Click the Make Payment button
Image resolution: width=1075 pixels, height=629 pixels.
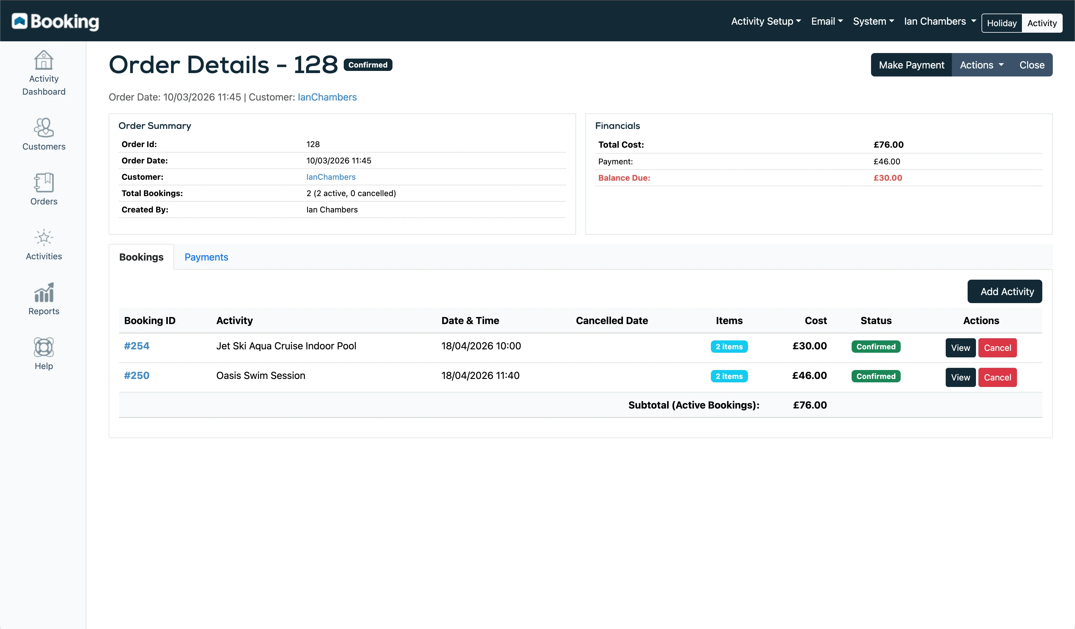[911, 65]
